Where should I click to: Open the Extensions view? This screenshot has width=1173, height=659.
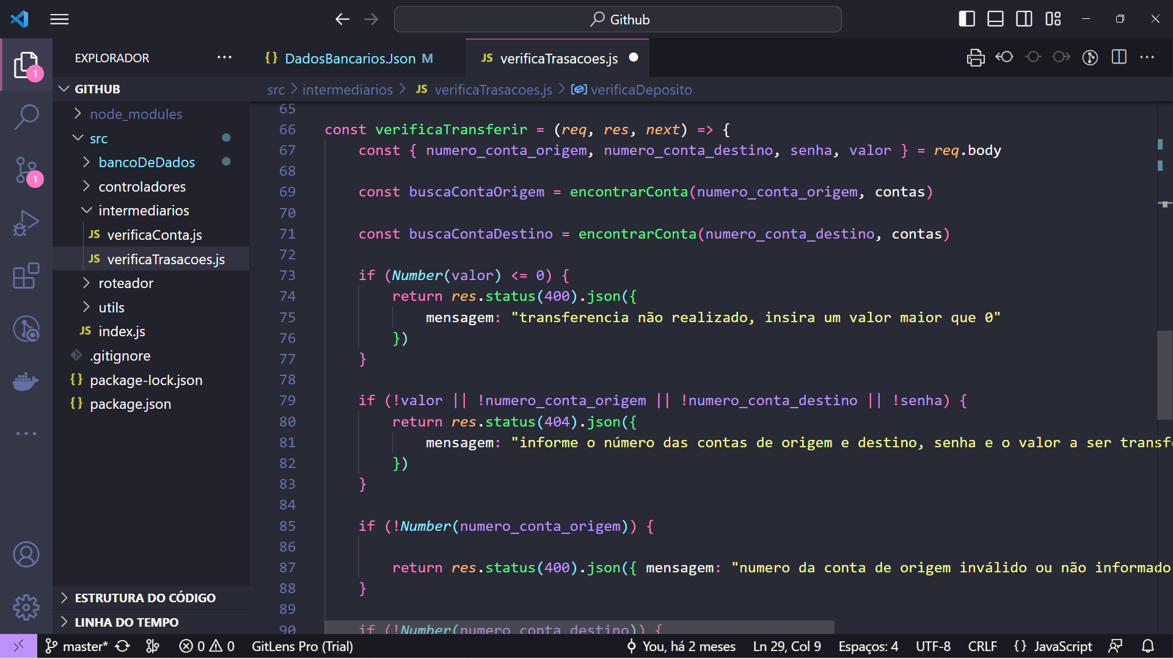(26, 276)
